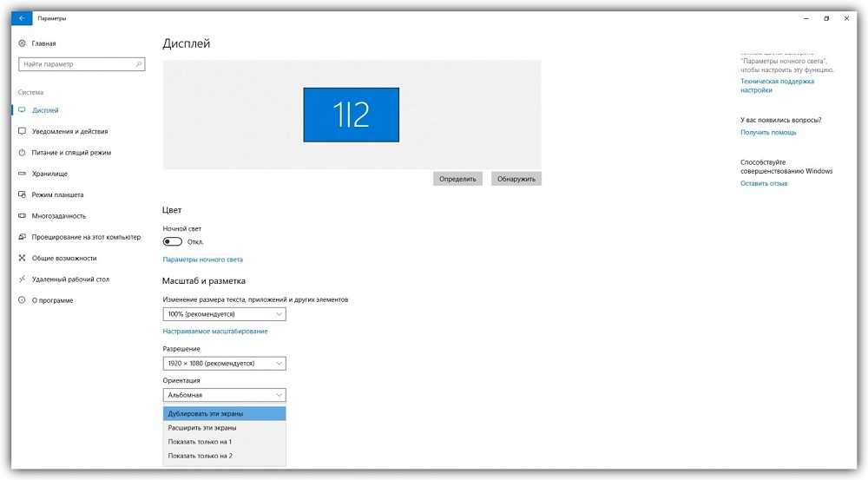868x480 pixels.
Task: Click the Определить button
Action: (x=457, y=179)
